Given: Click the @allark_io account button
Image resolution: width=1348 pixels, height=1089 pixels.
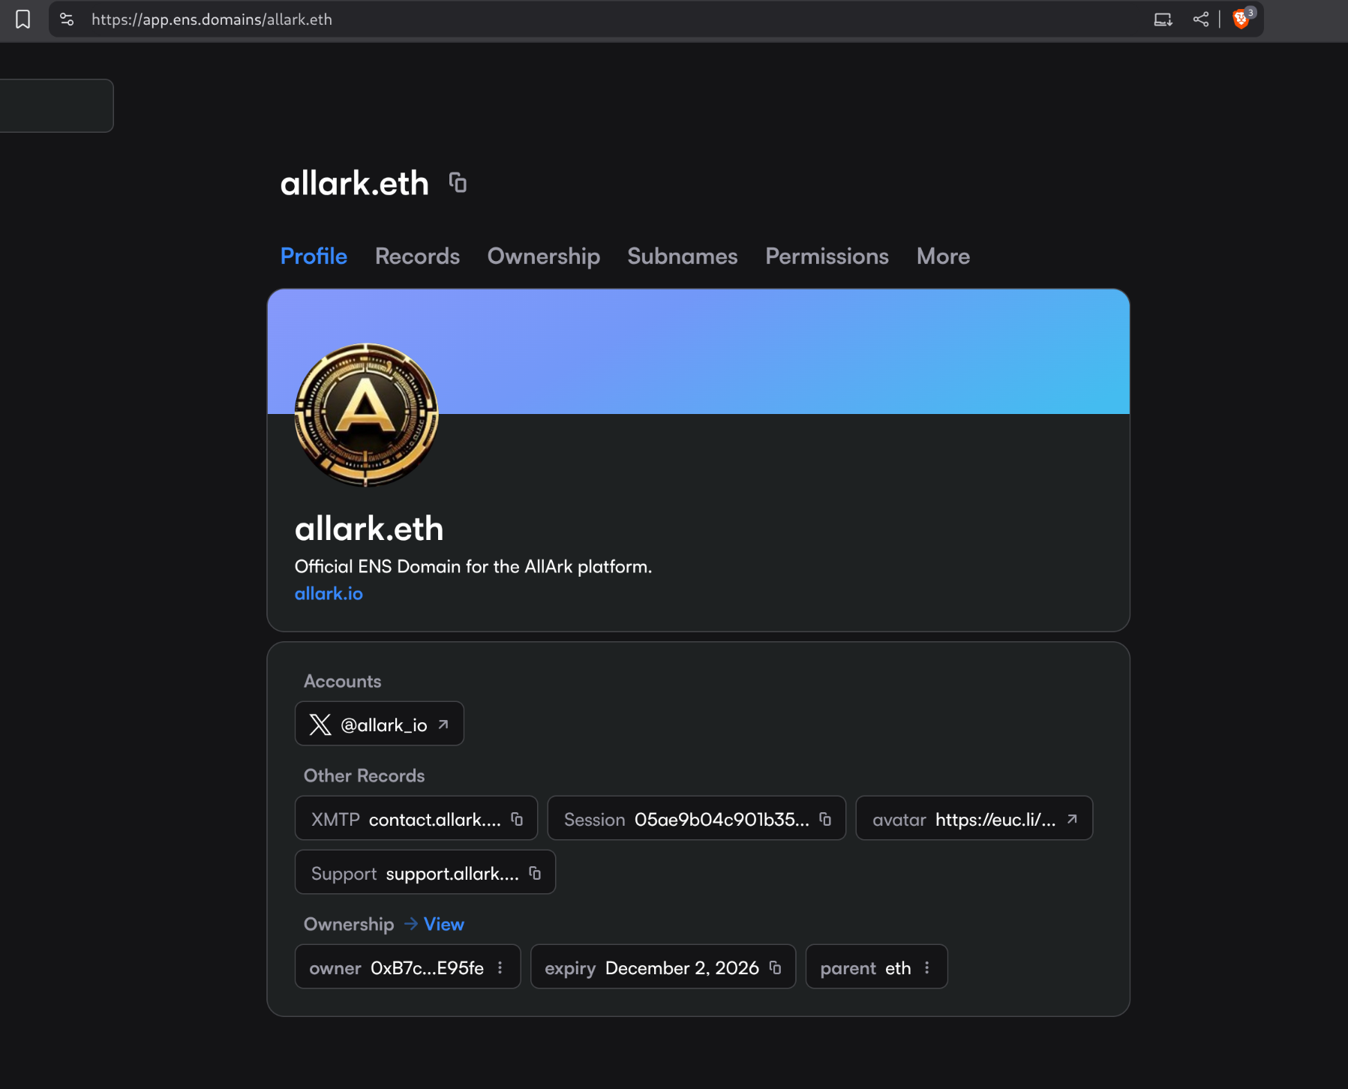Looking at the screenshot, I should click(x=380, y=724).
